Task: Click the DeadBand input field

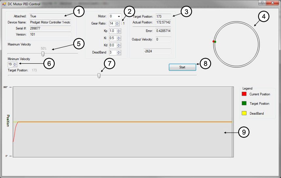Action: (x=113, y=52)
